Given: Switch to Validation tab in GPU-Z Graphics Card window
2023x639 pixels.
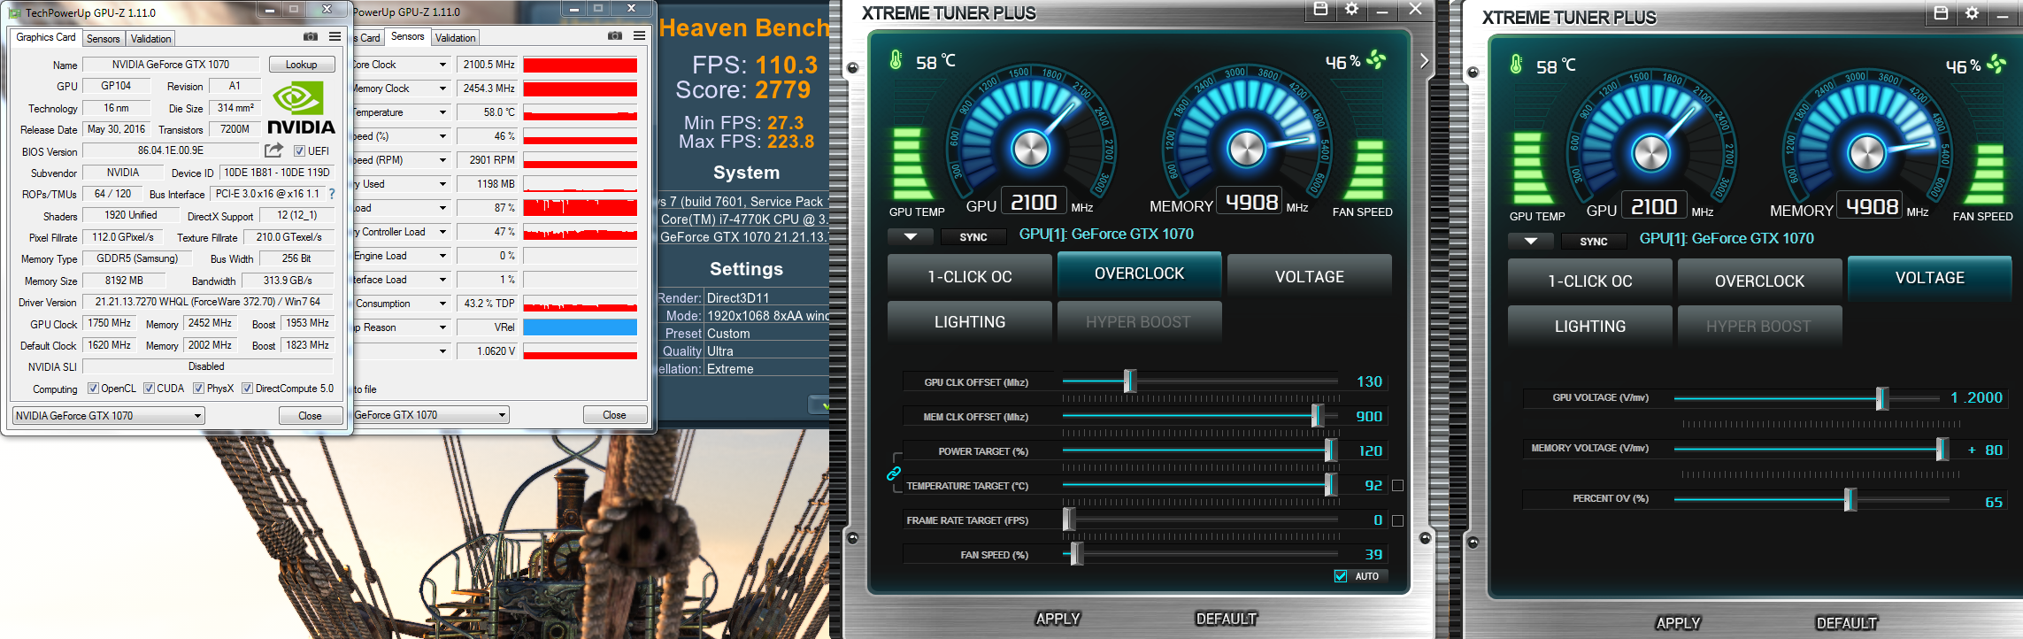Looking at the screenshot, I should 150,38.
